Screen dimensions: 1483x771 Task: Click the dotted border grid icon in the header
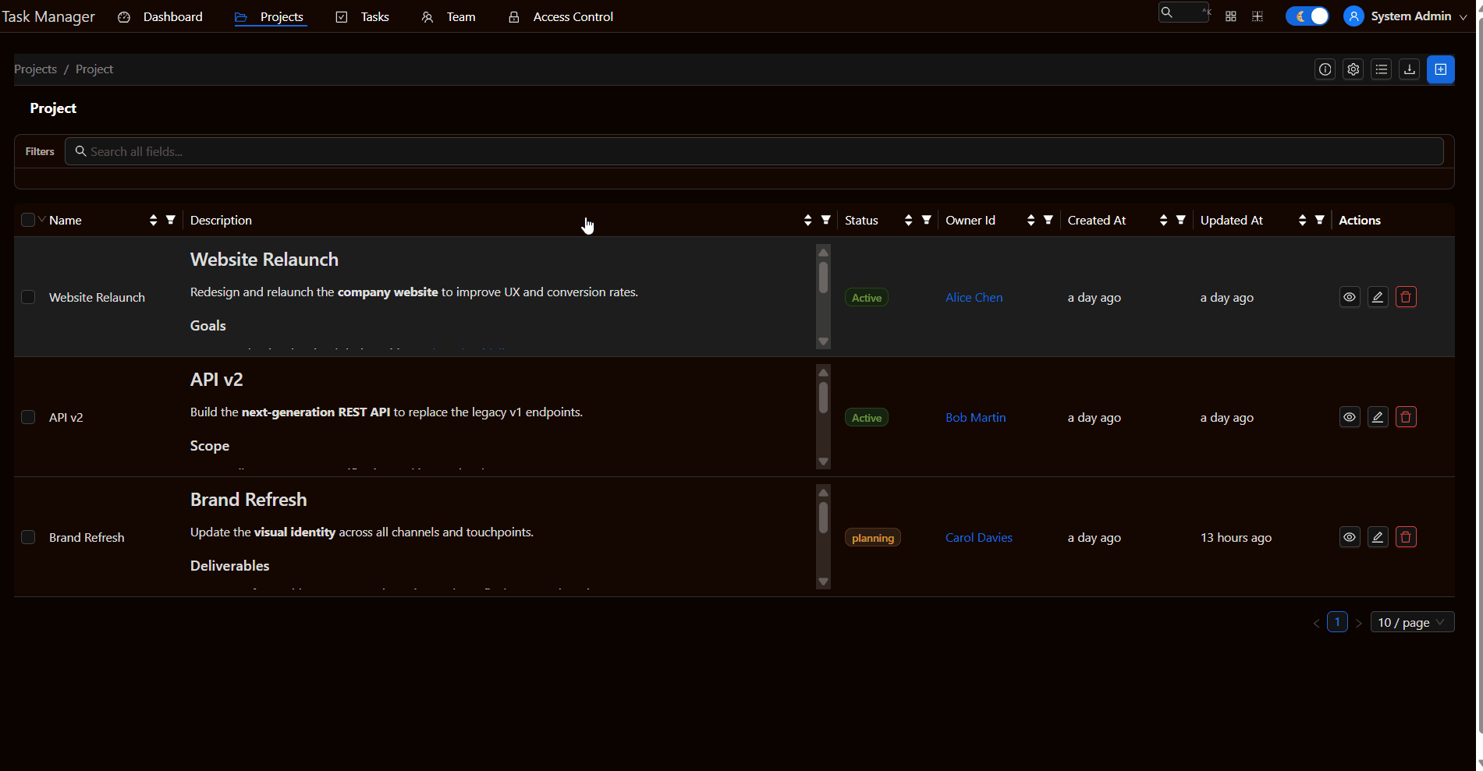pos(1257,16)
